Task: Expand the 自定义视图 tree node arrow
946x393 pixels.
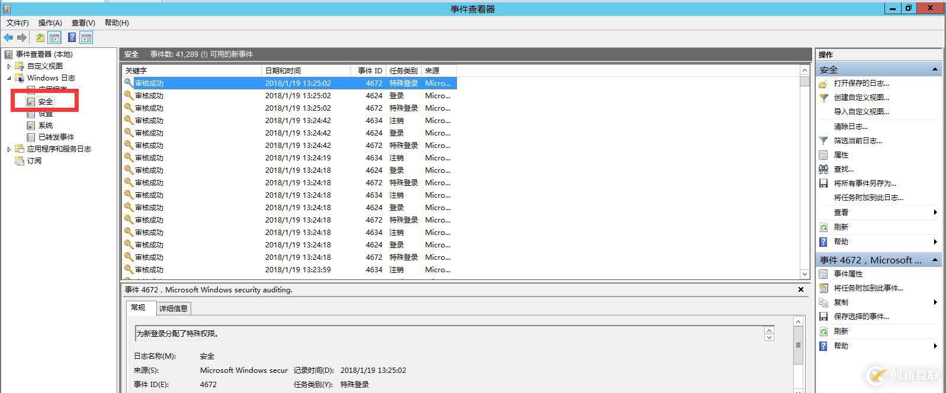Action: point(9,66)
